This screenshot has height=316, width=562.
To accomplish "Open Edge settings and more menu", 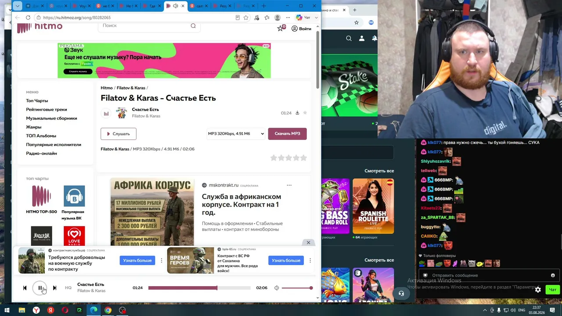I will pos(288,18).
